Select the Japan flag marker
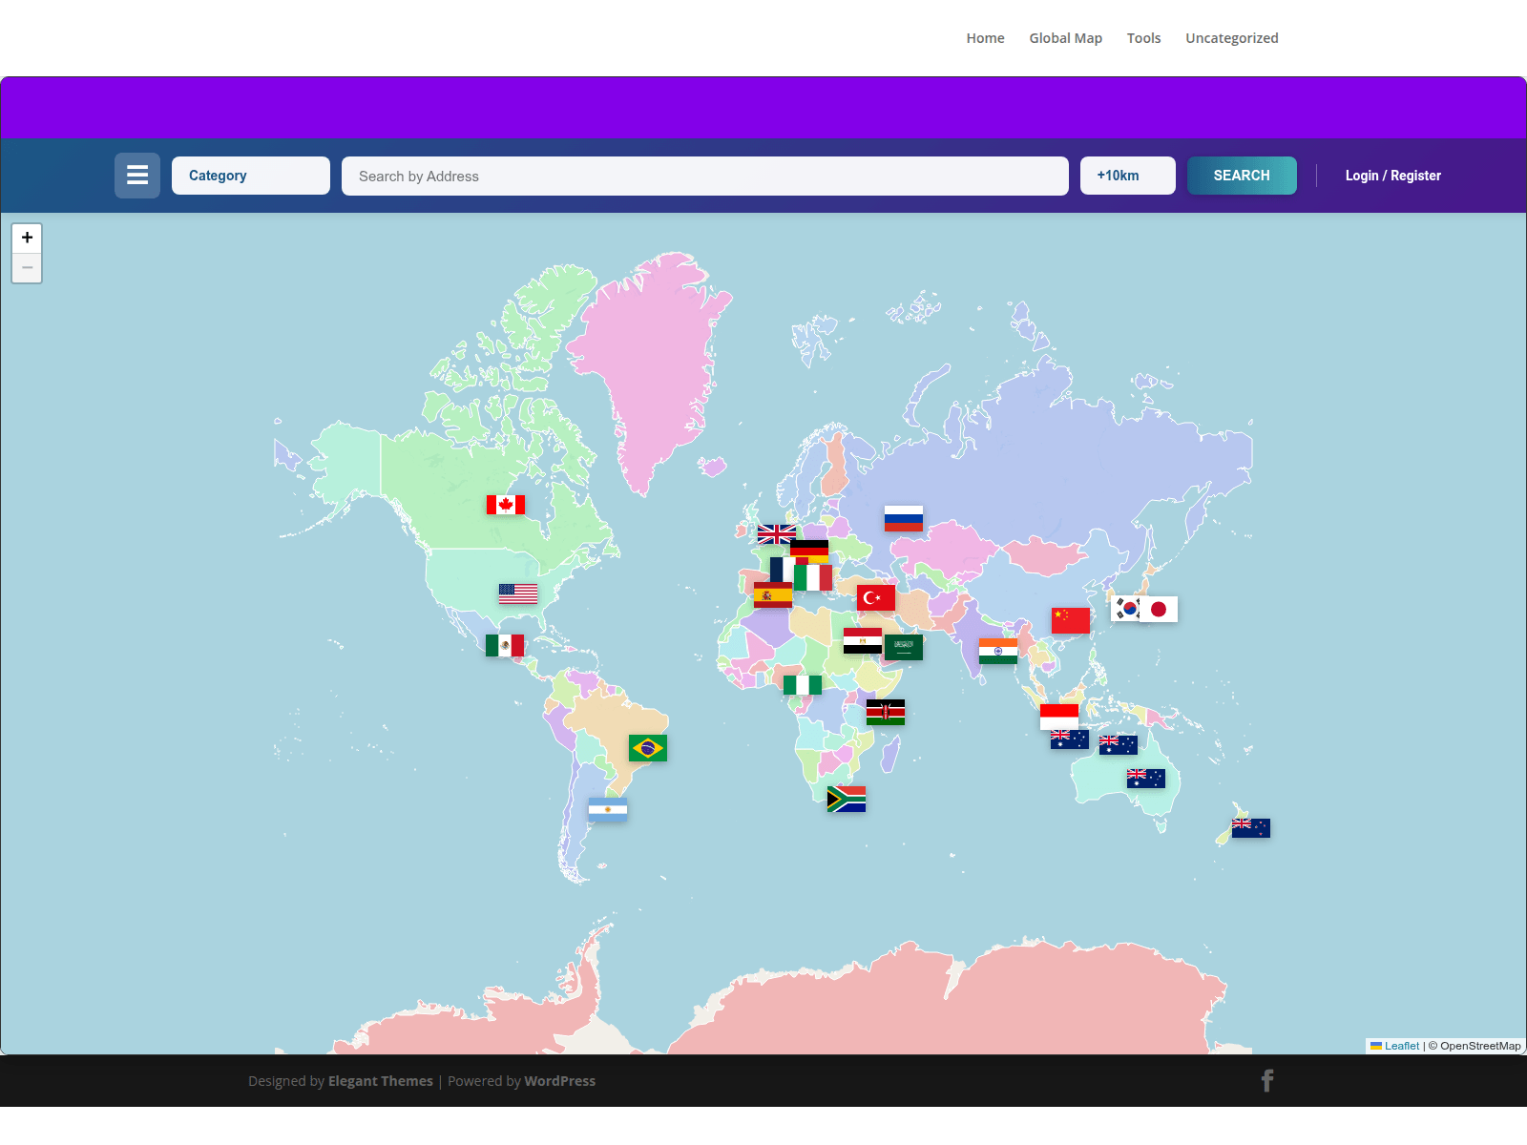 coord(1159,610)
